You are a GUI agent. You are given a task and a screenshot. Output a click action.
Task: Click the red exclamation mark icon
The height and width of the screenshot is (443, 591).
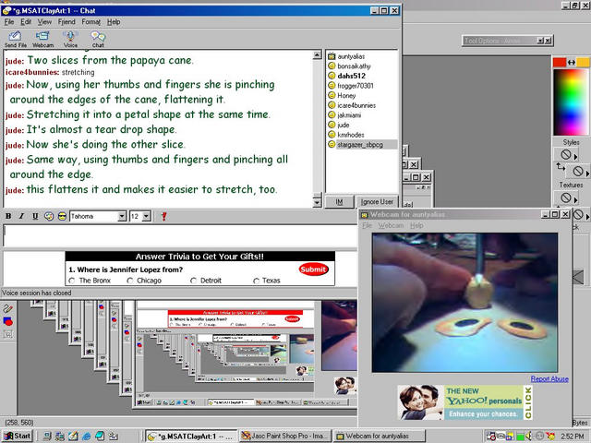163,216
